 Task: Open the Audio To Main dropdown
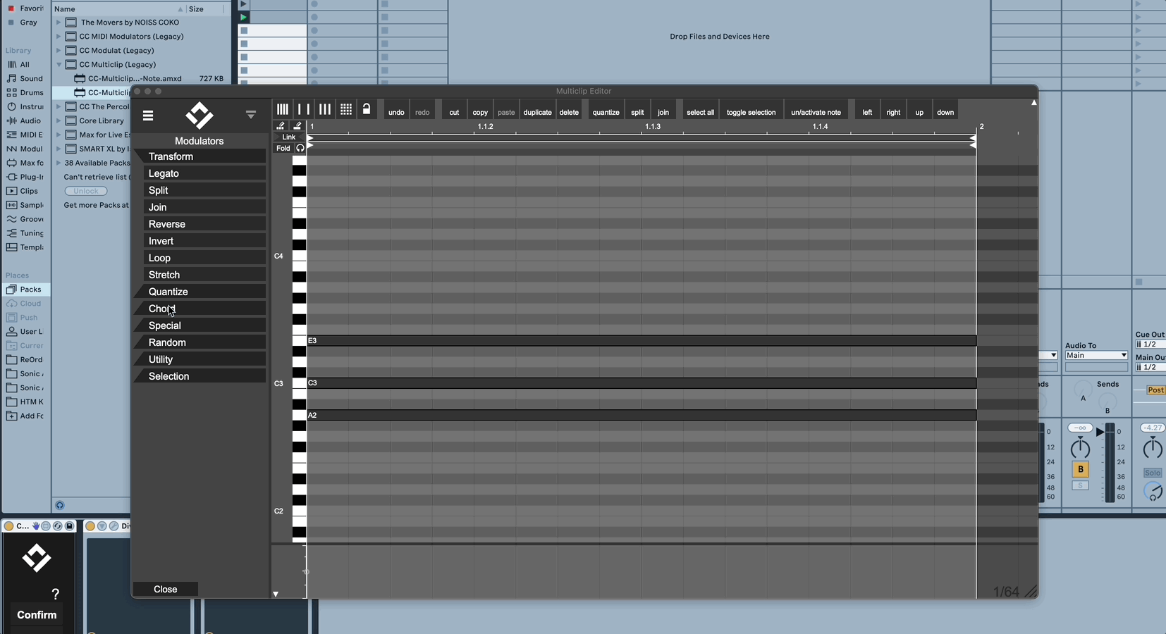point(1096,356)
